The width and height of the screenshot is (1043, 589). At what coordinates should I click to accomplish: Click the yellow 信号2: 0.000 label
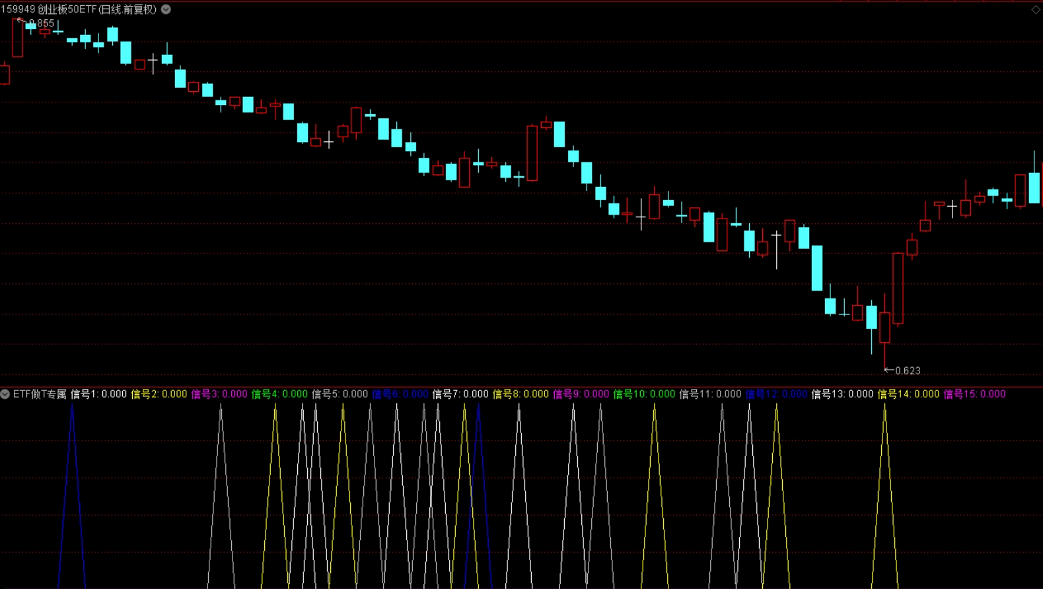click(x=159, y=394)
